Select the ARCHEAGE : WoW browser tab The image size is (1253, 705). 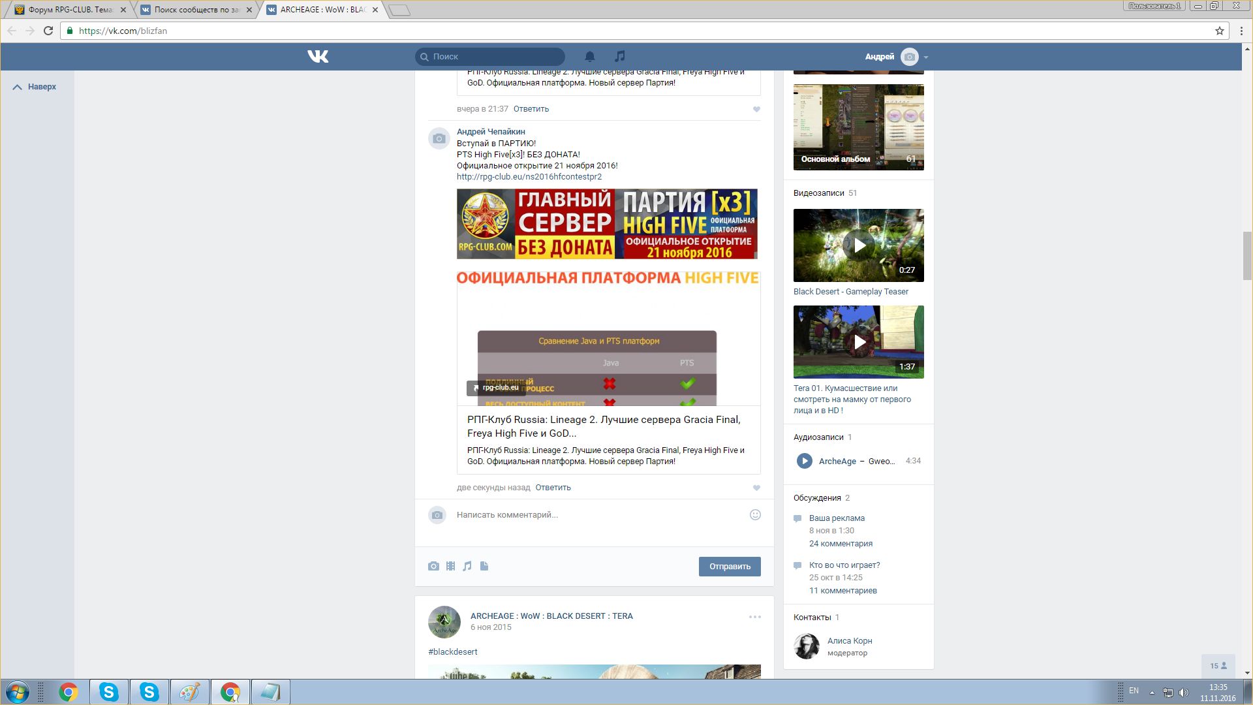point(322,10)
